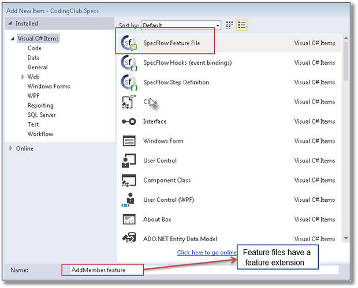Select the Test category
This screenshot has width=358, height=288.
tap(33, 124)
